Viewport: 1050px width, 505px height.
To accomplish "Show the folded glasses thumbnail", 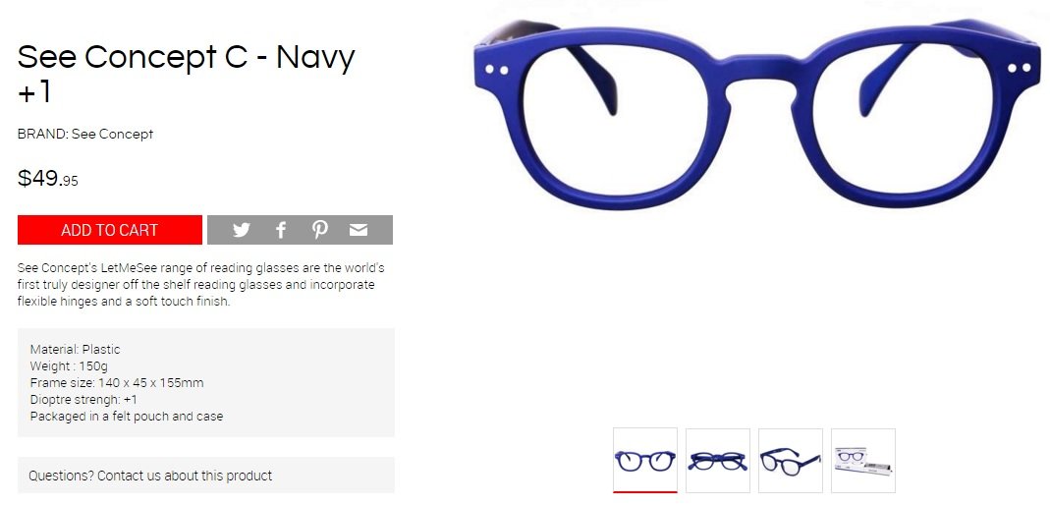I will (x=718, y=460).
